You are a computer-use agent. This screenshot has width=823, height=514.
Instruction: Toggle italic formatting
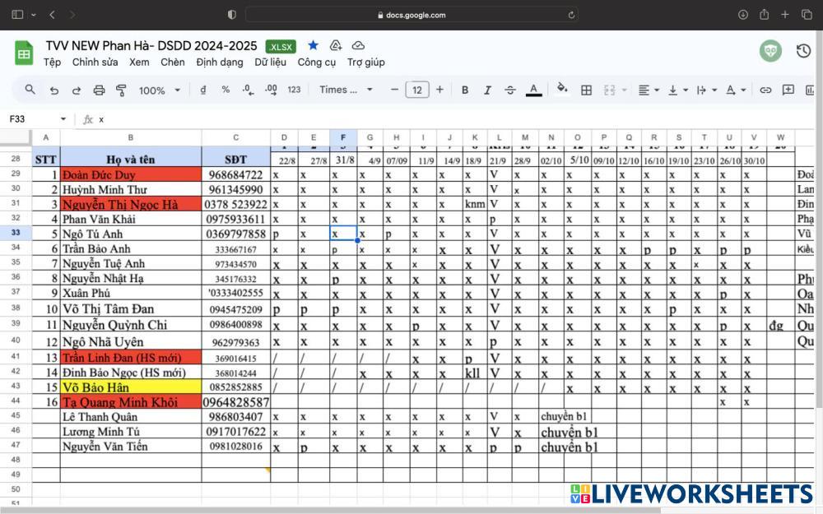click(x=487, y=90)
